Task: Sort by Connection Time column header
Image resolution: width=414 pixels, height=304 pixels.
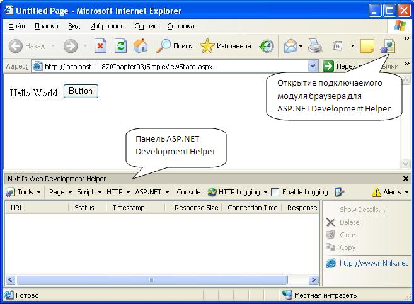Action: [x=252, y=208]
